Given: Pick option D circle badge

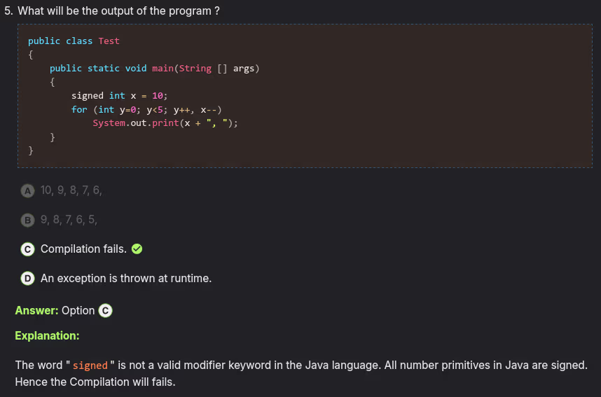Looking at the screenshot, I should 27,279.
